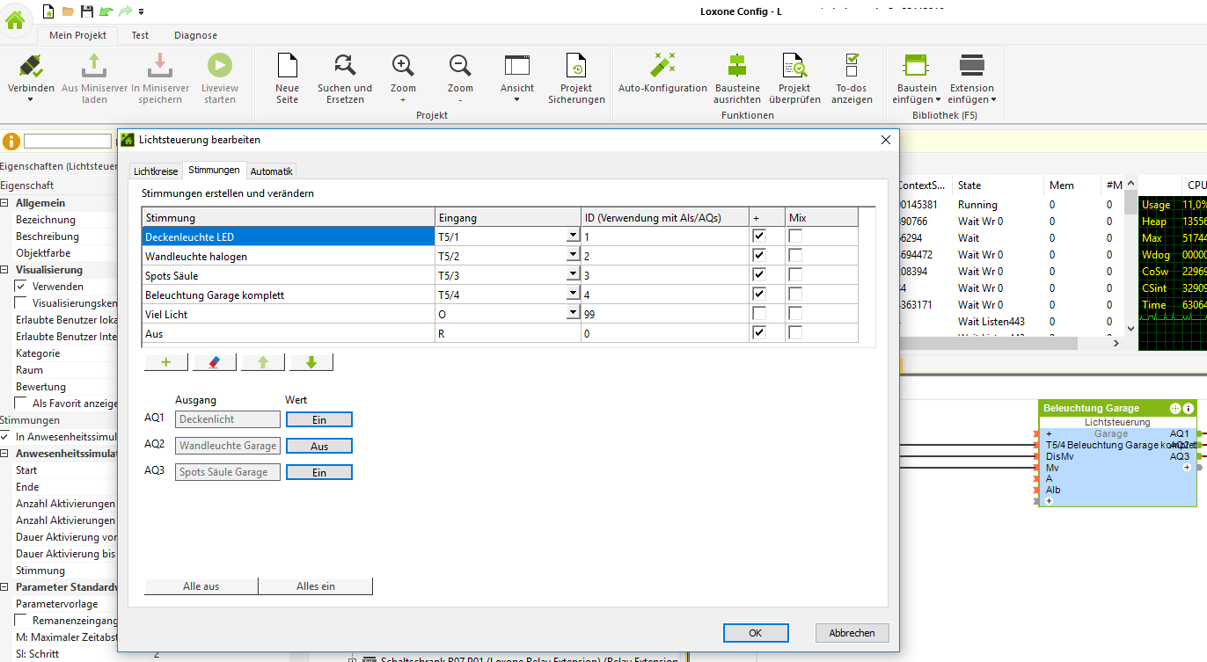Screen dimensions: 1207x662
Task: Switch to the Lichtkreise tab
Action: 156,171
